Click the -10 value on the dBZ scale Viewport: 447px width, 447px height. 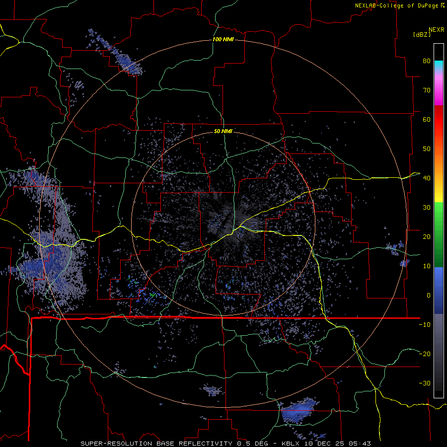425,325
